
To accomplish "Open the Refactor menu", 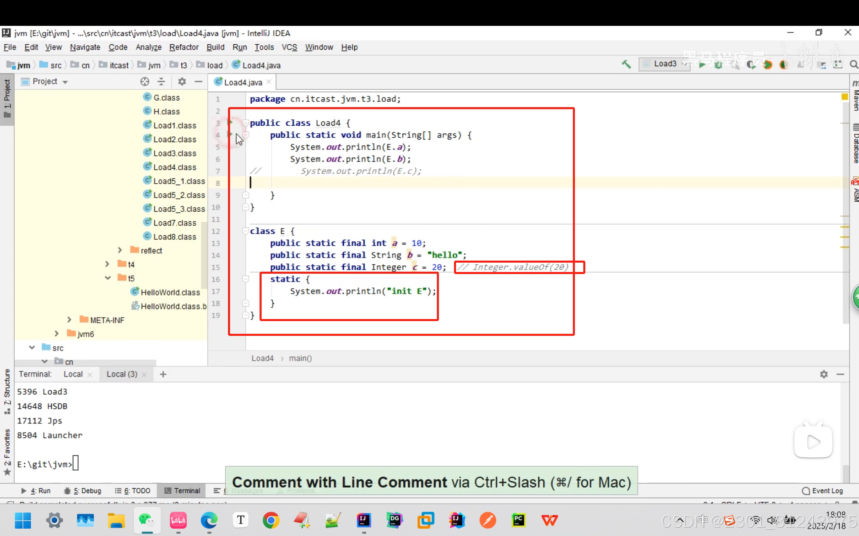I will coord(184,47).
